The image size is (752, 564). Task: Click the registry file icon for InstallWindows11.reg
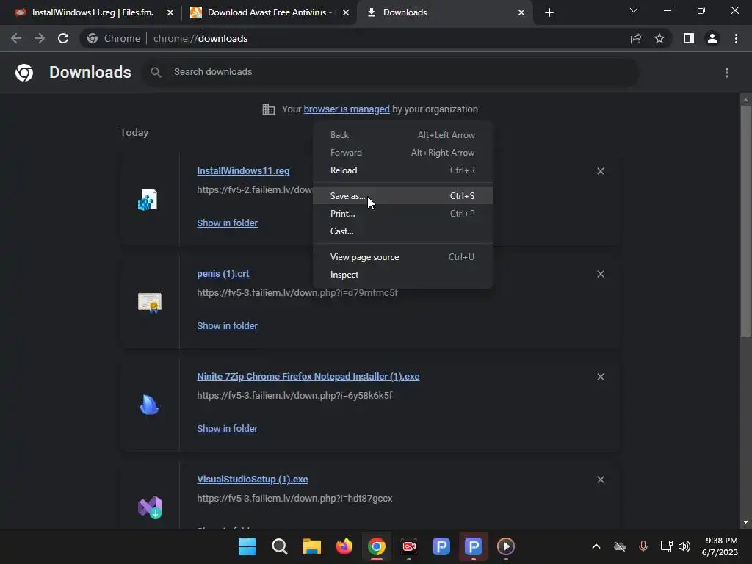tap(148, 200)
